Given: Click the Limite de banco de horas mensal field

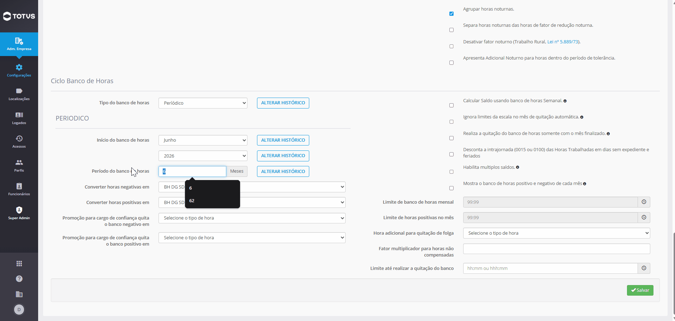Looking at the screenshot, I should [x=550, y=202].
